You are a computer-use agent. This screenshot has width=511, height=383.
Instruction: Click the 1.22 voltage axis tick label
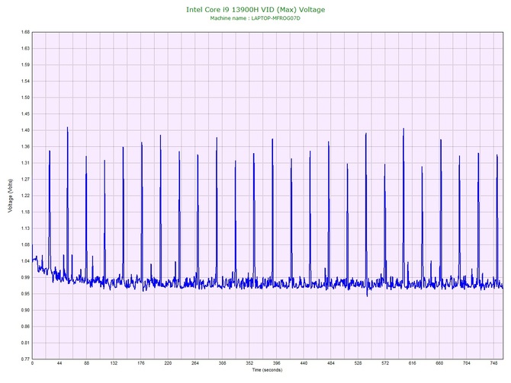(25, 196)
